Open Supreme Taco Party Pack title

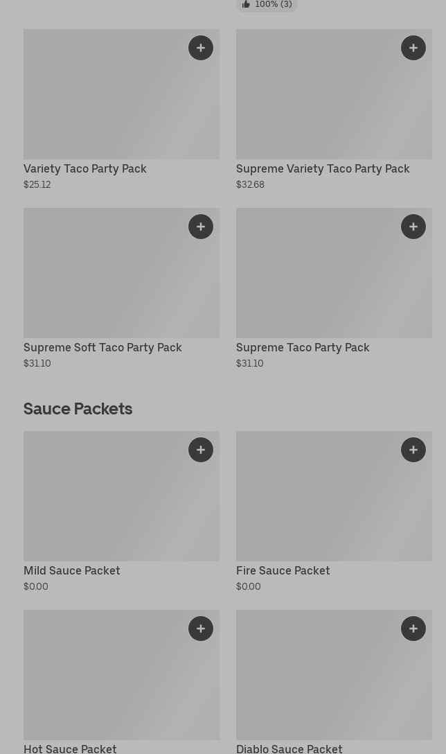pyautogui.click(x=303, y=347)
